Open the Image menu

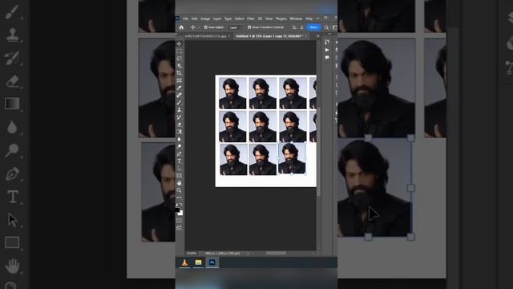(205, 18)
